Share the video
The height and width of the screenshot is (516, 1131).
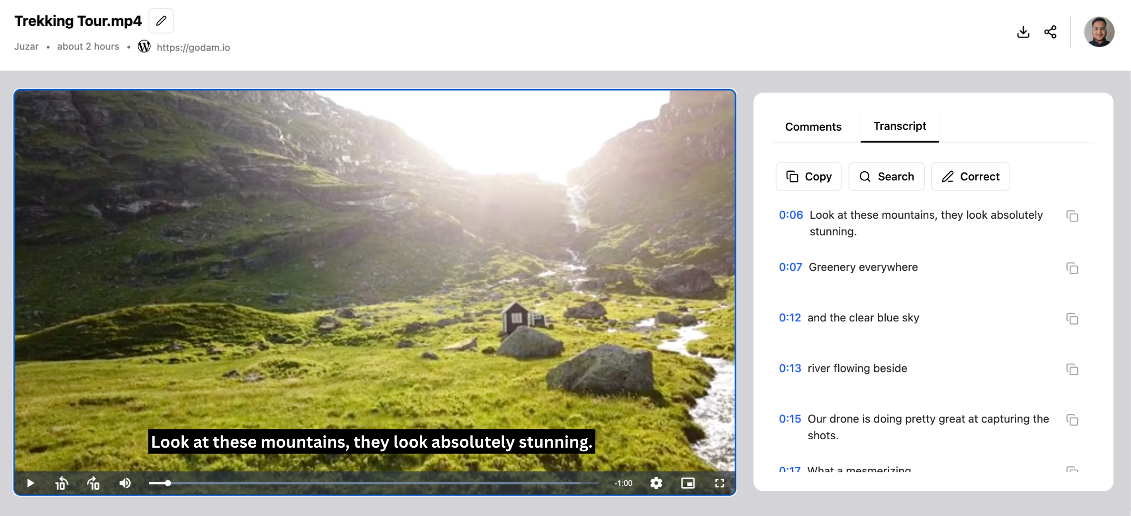coord(1050,31)
